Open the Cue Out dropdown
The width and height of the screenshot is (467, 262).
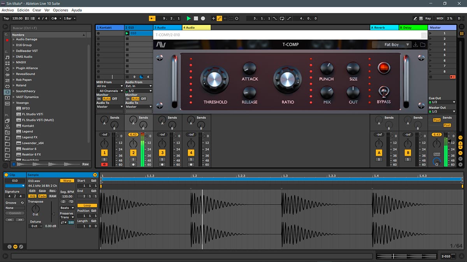pyautogui.click(x=442, y=102)
